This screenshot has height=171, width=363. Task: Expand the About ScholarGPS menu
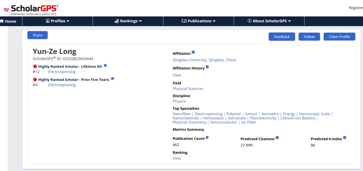click(x=269, y=21)
